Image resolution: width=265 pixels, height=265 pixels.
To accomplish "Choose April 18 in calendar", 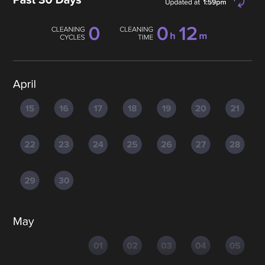I will [x=132, y=108].
